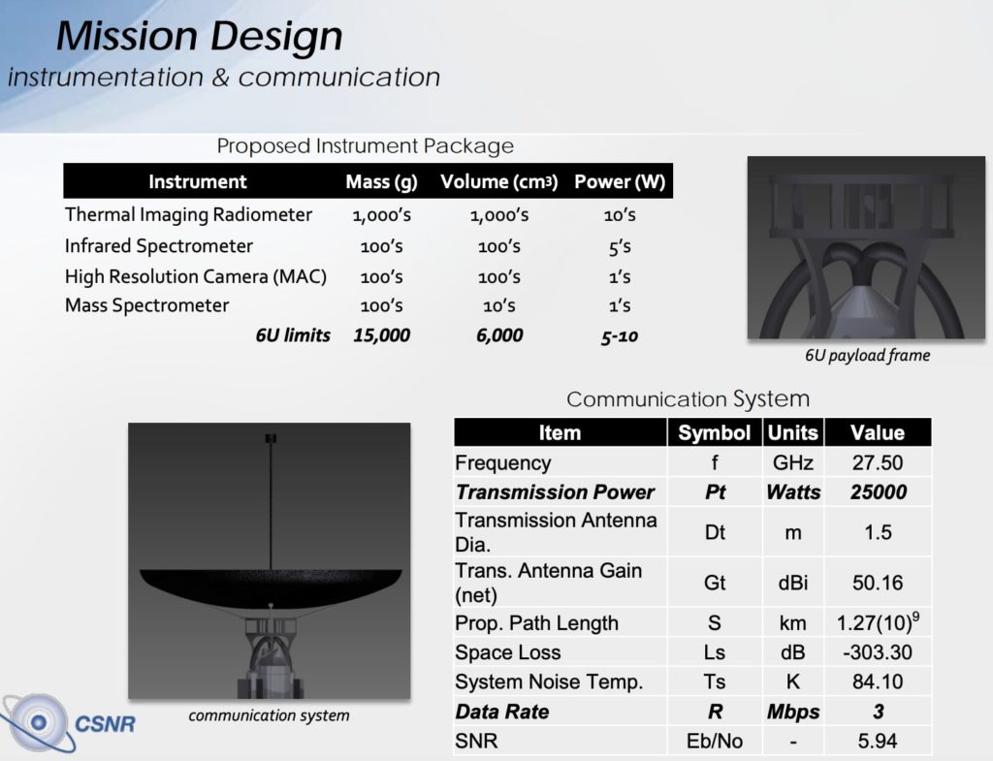Select the 6U payload frame caption
The image size is (993, 761).
click(x=869, y=356)
